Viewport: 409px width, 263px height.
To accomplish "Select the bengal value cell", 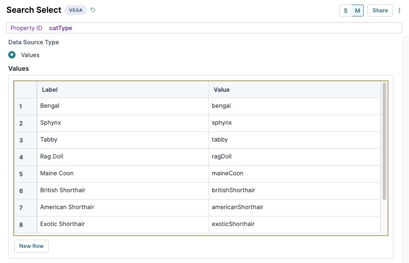I will pyautogui.click(x=294, y=106).
